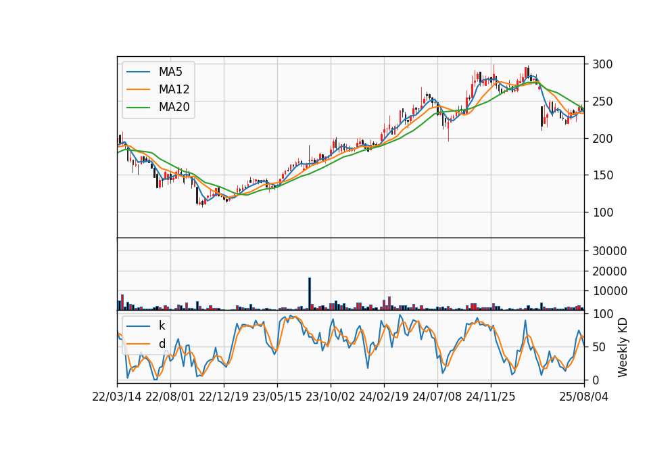Screen dimensions: 649x467
Task: Click the 23/10/02 date tick label
Action: click(x=331, y=397)
